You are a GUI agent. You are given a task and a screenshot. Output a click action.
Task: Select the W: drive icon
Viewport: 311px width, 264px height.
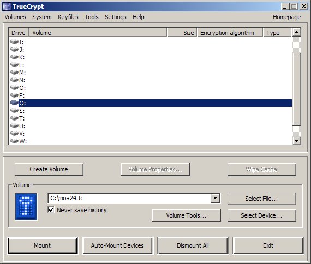pyautogui.click(x=14, y=141)
